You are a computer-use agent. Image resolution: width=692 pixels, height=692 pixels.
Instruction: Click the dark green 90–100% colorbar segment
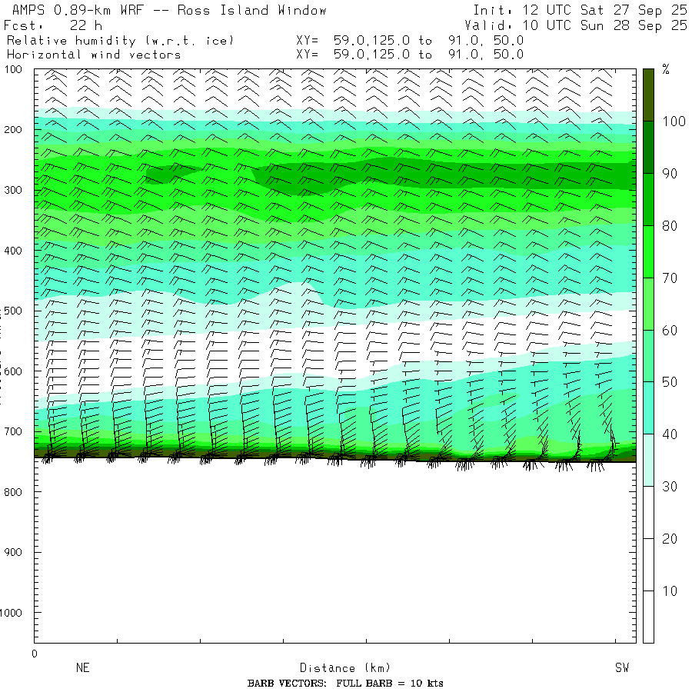coord(648,148)
